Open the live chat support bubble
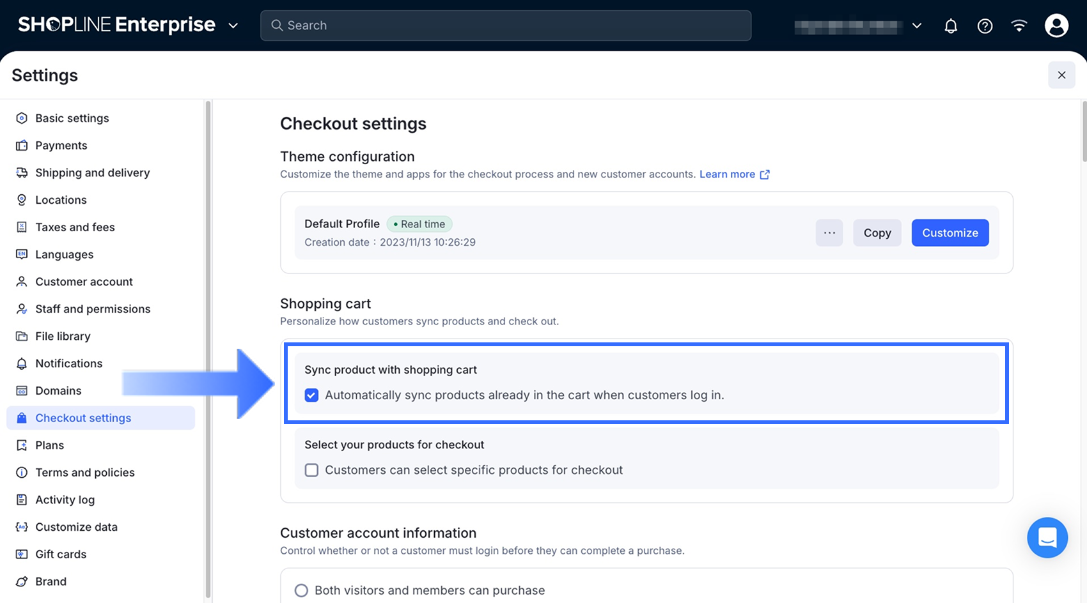1087x603 pixels. (x=1047, y=537)
